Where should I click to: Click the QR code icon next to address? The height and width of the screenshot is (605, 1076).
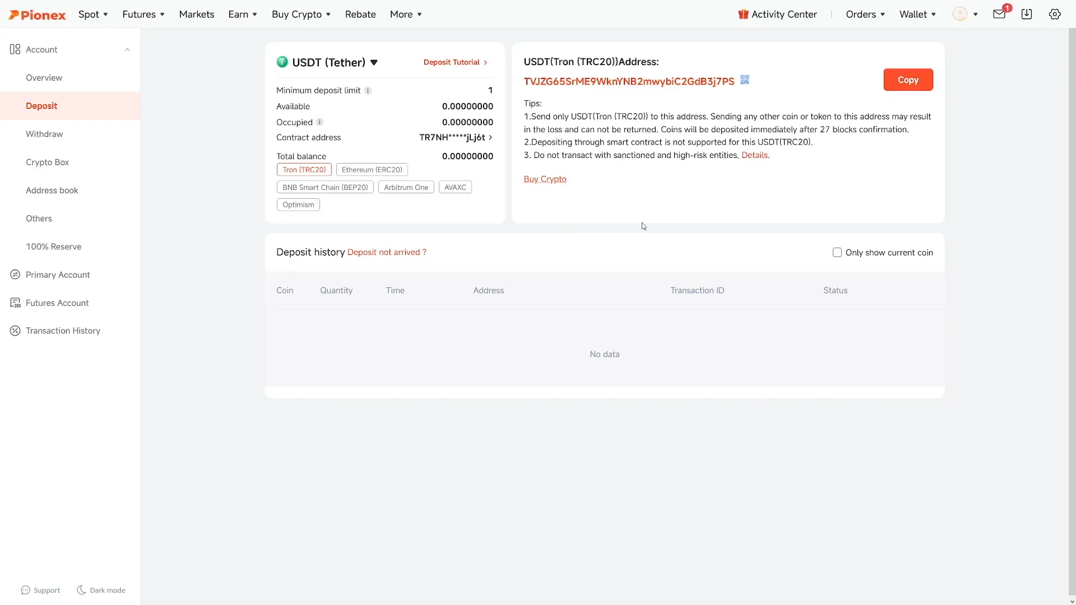pyautogui.click(x=745, y=80)
